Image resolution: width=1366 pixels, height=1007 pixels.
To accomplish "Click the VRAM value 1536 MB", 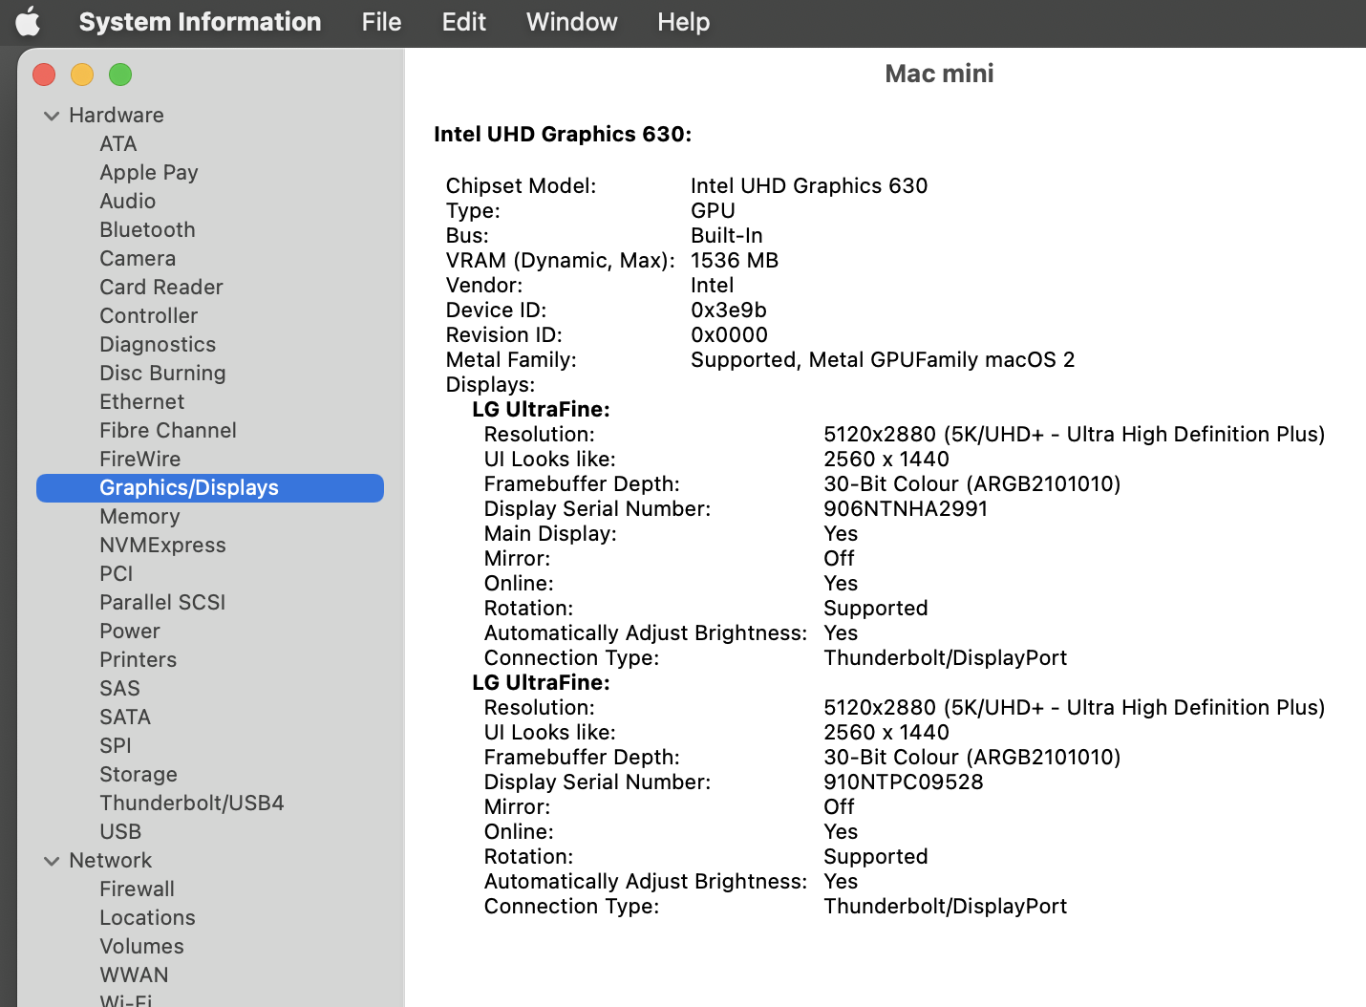I will tap(735, 260).
